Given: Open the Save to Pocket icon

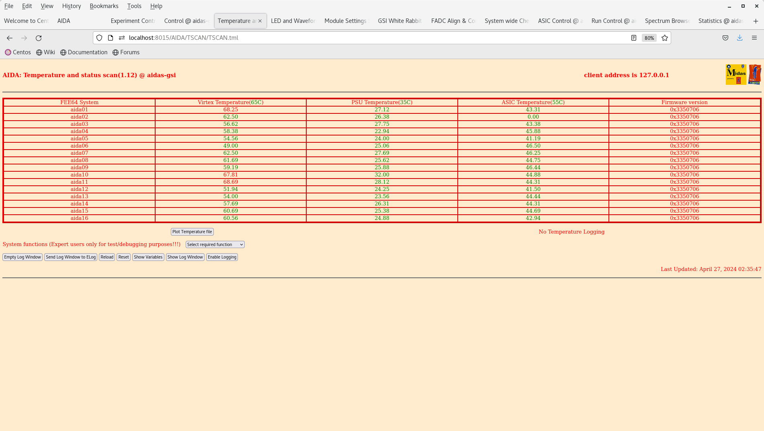Looking at the screenshot, I should coord(725,38).
